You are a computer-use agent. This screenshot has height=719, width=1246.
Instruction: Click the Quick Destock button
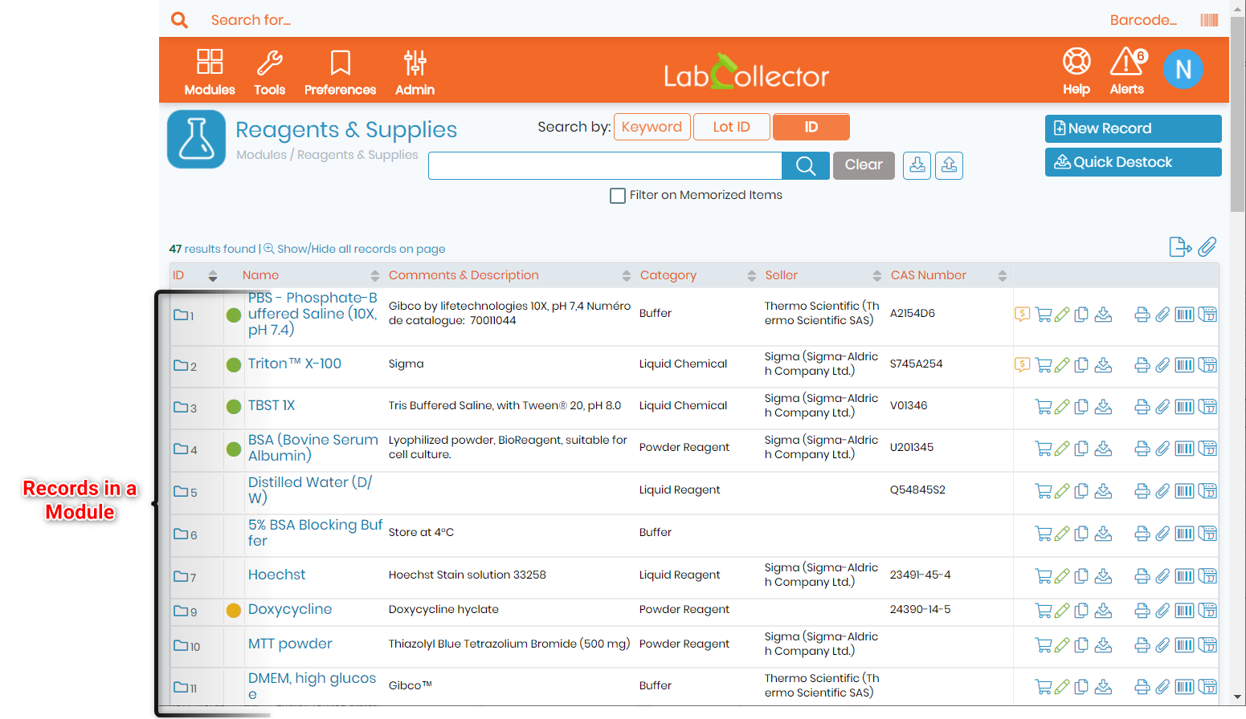[1133, 162]
